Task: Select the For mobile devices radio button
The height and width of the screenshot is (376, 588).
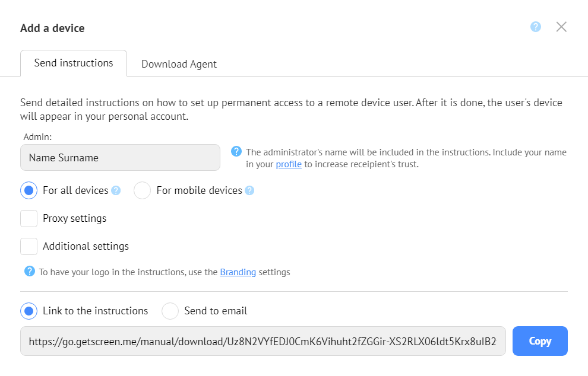Action: click(142, 190)
